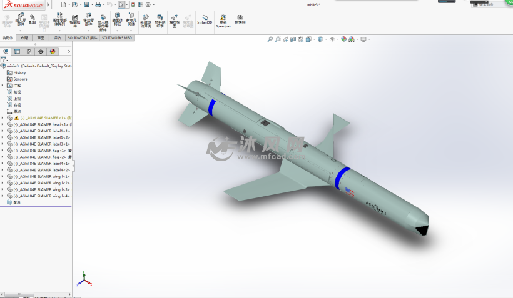This screenshot has width=513, height=298.
Task: Click Linear Component Pattern (线性零部件阵列) tool
Action: click(x=59, y=20)
